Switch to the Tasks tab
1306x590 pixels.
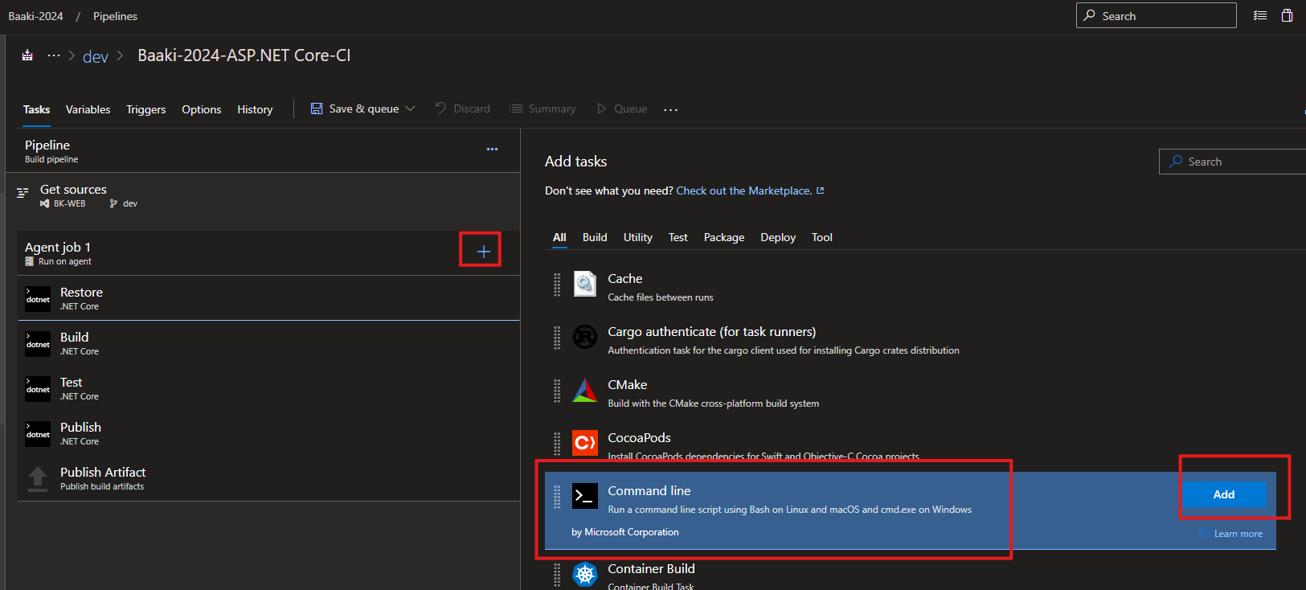pos(36,109)
